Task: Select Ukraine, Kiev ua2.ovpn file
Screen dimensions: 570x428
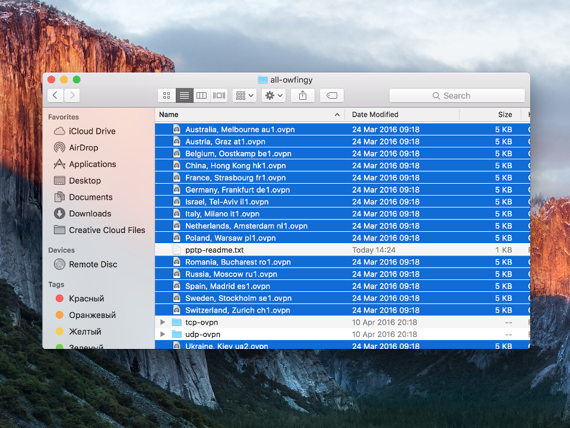Action: [343, 345]
